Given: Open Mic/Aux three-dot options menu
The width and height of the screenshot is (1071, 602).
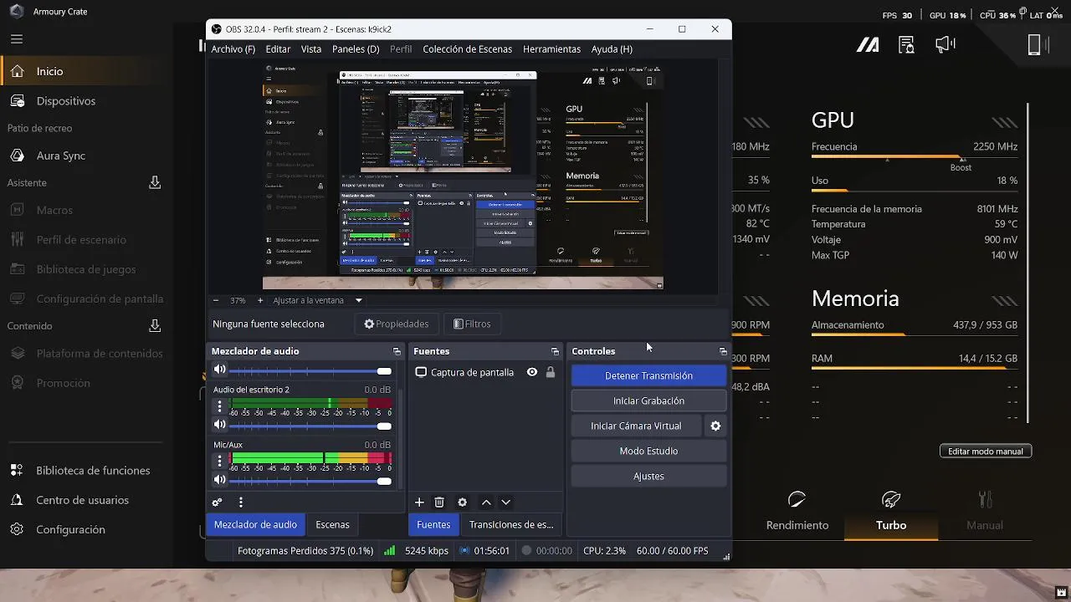Looking at the screenshot, I should point(220,461).
